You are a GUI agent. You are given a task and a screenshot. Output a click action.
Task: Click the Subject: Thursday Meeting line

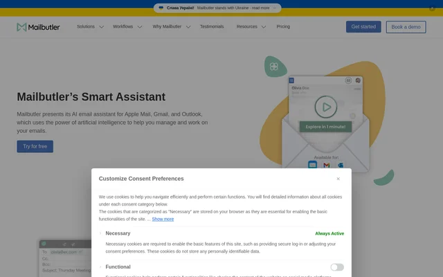pyautogui.click(x=66, y=270)
